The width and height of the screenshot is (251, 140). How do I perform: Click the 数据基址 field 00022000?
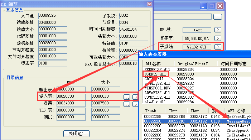53,43
